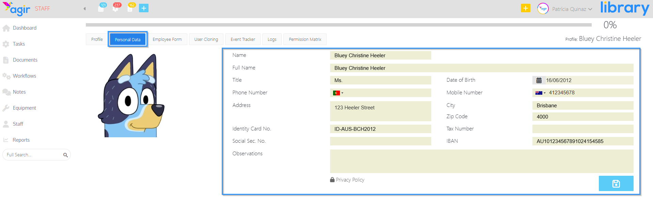
Task: Open Equipment from the sidebar
Action: [25, 108]
